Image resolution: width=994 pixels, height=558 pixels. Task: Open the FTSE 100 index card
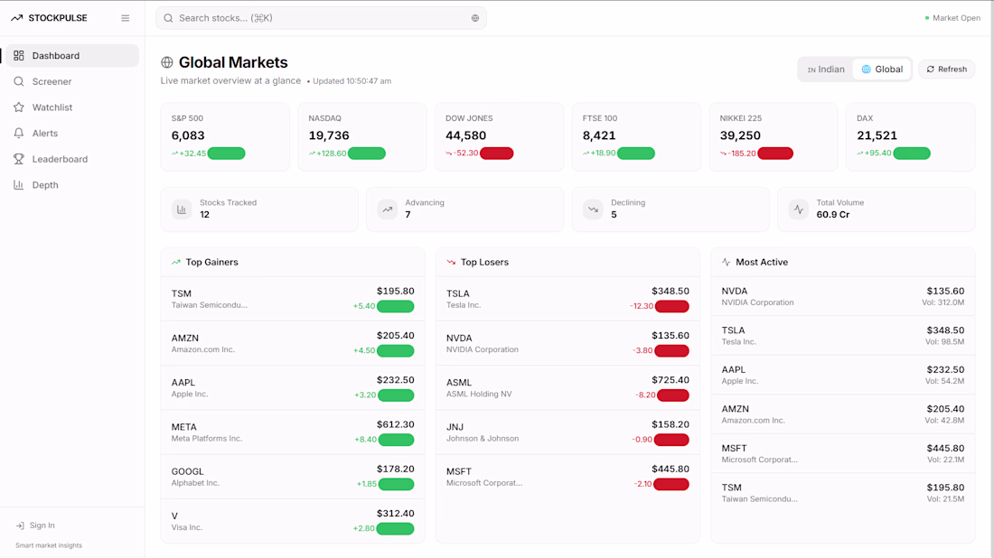tap(636, 137)
